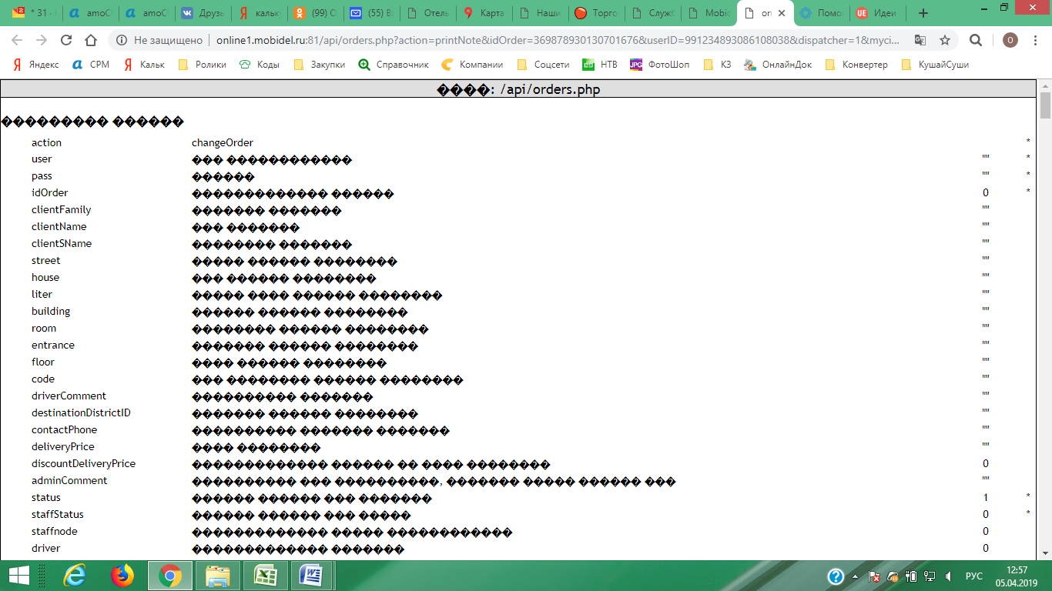The width and height of the screenshot is (1052, 591).
Task: Open the НТВ bookmark
Action: [600, 65]
